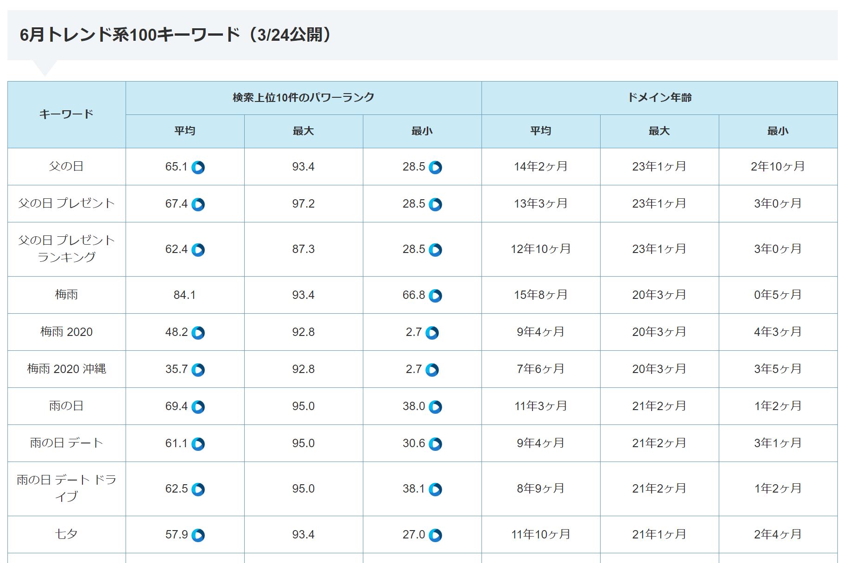Click the icon beside 梅雨 minimum value 66.8
The width and height of the screenshot is (849, 563).
(435, 296)
